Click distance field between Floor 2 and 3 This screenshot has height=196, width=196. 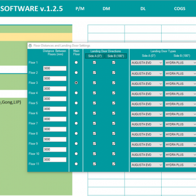(55, 78)
